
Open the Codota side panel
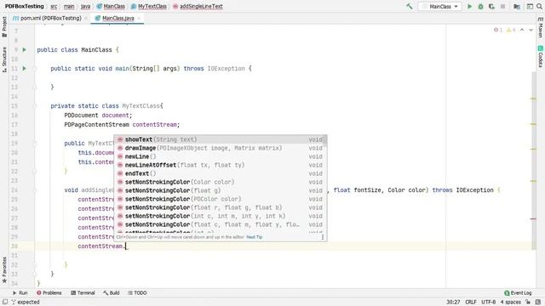pyautogui.click(x=541, y=57)
